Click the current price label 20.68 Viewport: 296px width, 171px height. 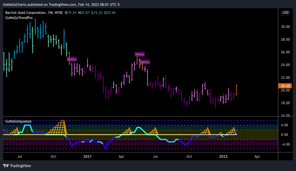[x=285, y=86]
